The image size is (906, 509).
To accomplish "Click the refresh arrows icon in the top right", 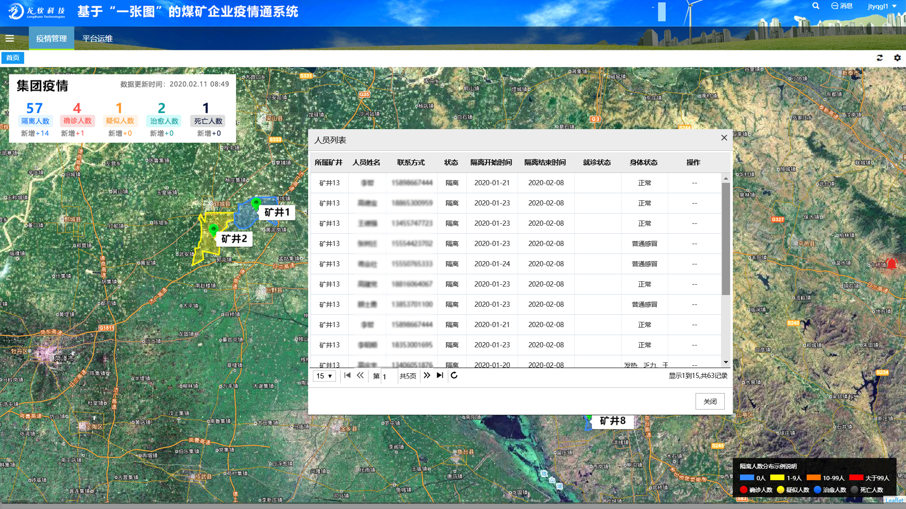I will [x=880, y=57].
